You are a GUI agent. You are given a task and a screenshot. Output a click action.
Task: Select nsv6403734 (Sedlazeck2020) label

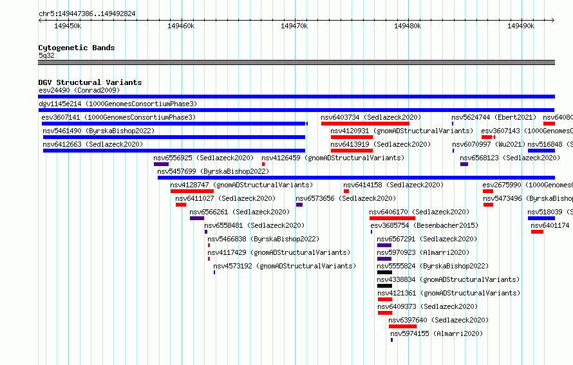coord(371,117)
